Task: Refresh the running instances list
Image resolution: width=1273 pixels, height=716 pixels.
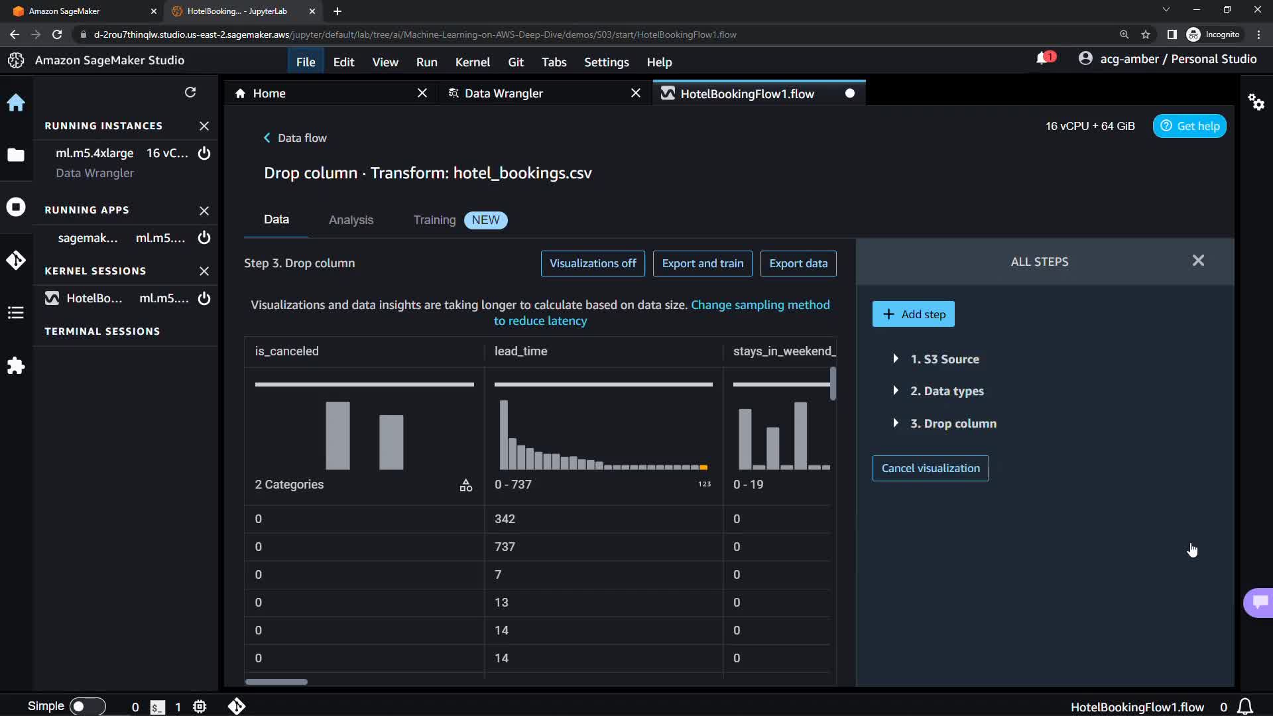Action: [190, 92]
